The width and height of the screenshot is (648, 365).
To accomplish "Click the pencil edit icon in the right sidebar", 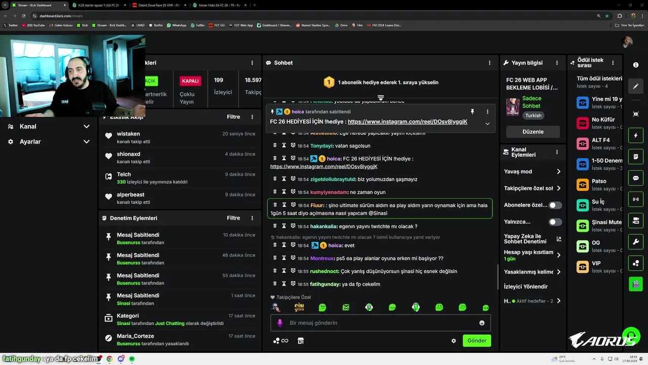I will click(x=636, y=86).
